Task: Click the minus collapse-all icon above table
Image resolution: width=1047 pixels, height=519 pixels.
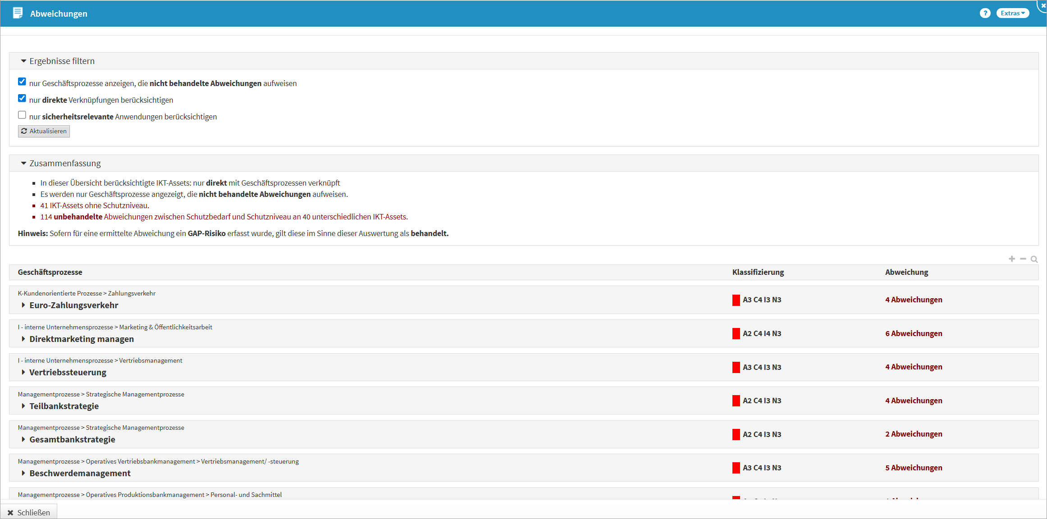Action: point(1023,259)
